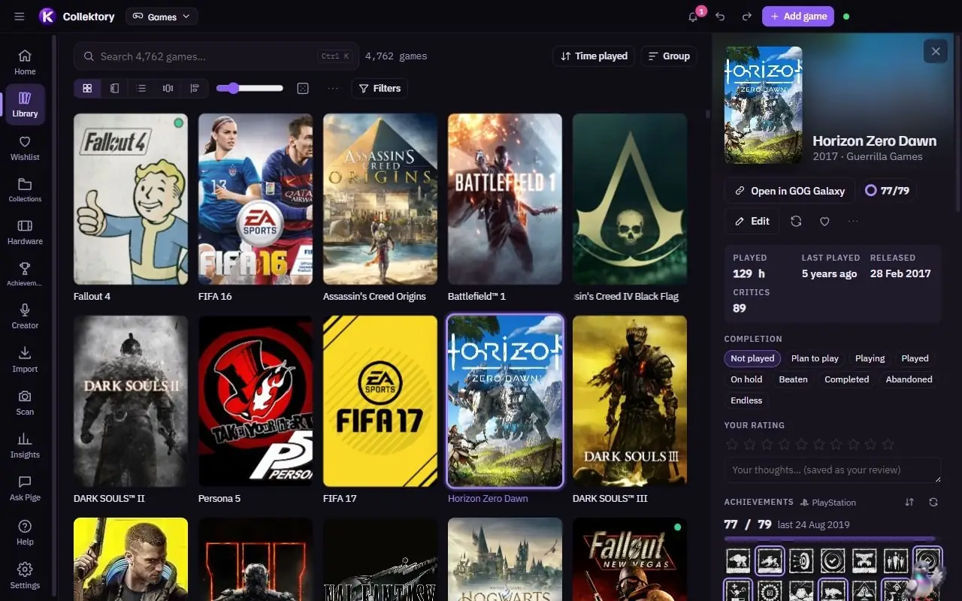Click the redo arrow in the top bar
The image size is (962, 601).
pos(746,17)
